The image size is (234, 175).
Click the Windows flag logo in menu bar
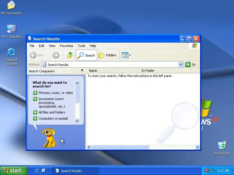tap(194, 46)
